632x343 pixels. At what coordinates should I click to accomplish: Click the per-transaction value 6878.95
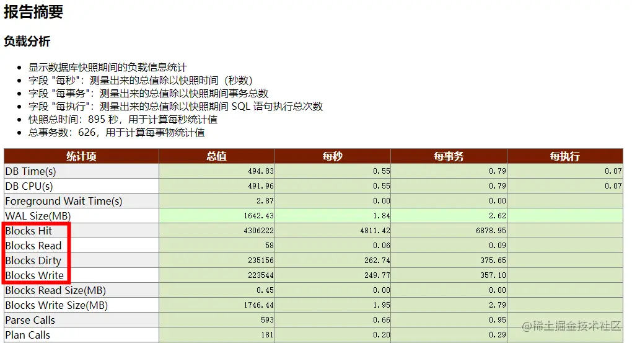coord(491,231)
